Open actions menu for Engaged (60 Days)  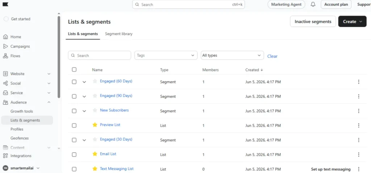coord(359,82)
